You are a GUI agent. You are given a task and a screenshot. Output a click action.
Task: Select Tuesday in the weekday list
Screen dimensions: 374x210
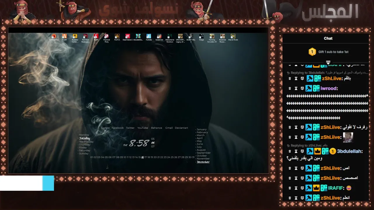84,138
